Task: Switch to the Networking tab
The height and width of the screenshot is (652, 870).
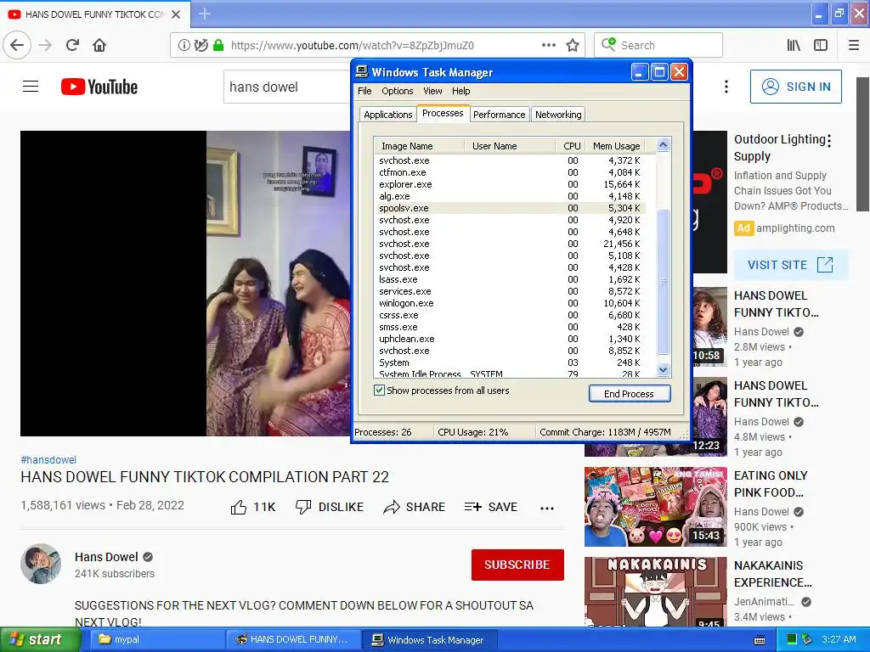Action: click(x=558, y=115)
